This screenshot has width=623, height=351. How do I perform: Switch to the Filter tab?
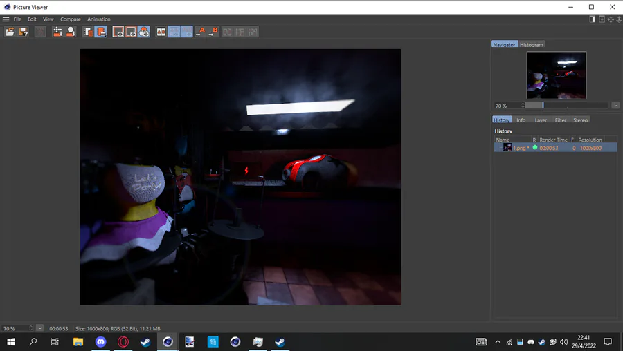[x=561, y=120]
